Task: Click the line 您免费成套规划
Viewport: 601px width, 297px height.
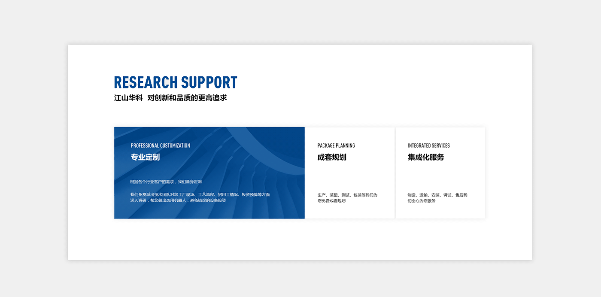Action: [x=331, y=201]
